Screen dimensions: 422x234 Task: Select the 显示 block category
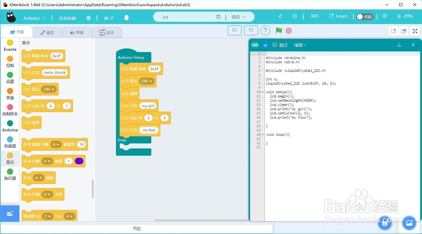(x=10, y=158)
